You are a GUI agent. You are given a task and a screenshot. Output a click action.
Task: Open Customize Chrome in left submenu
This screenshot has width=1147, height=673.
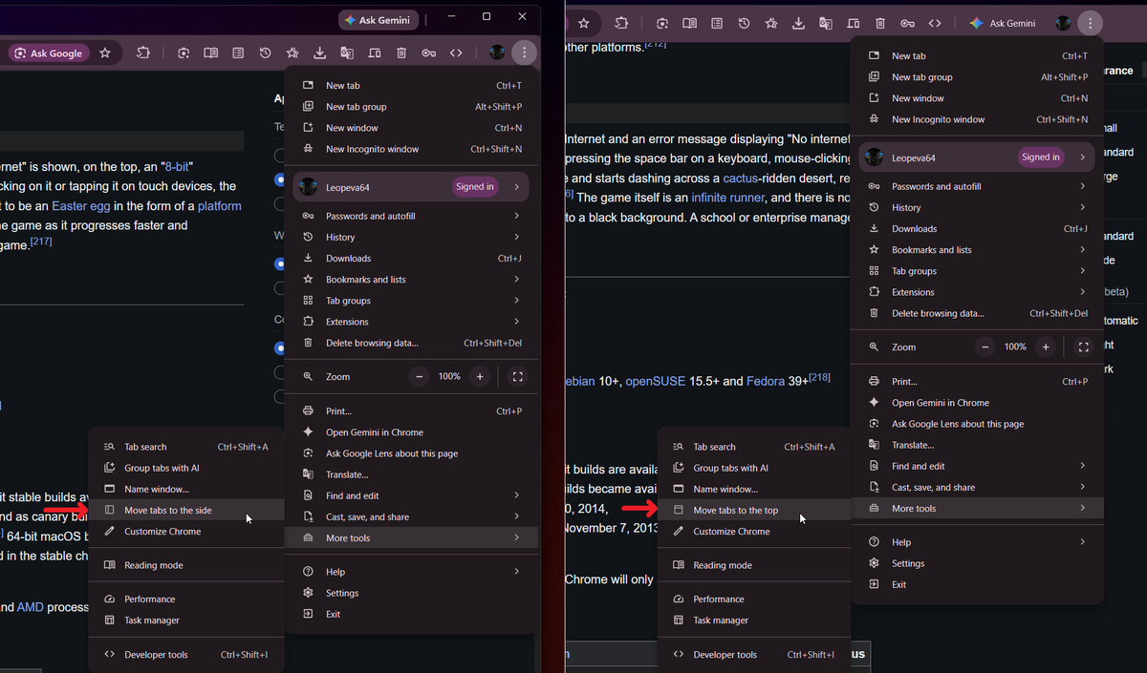tap(186, 532)
